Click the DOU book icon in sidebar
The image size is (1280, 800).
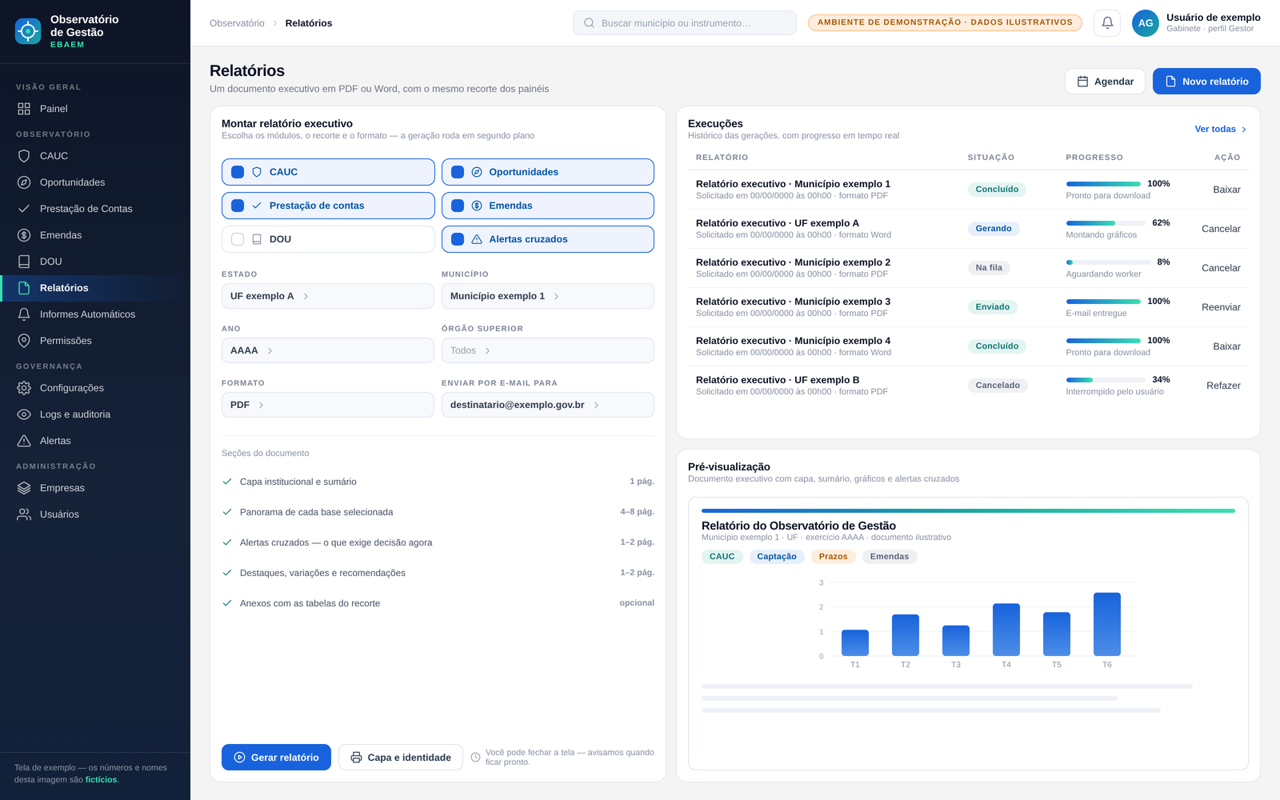tap(24, 262)
